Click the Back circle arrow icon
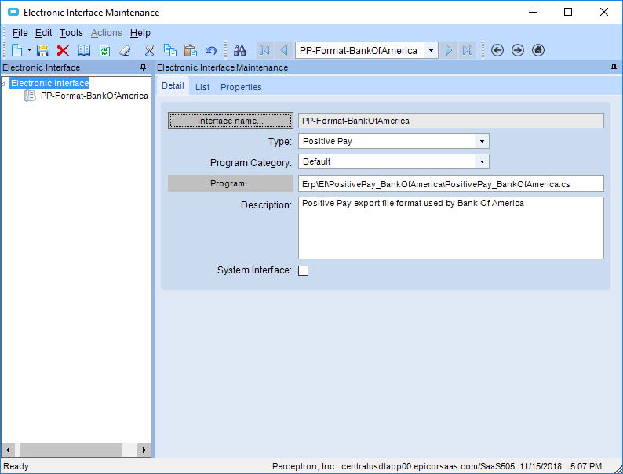Screen dimensions: 623x474 coord(497,50)
